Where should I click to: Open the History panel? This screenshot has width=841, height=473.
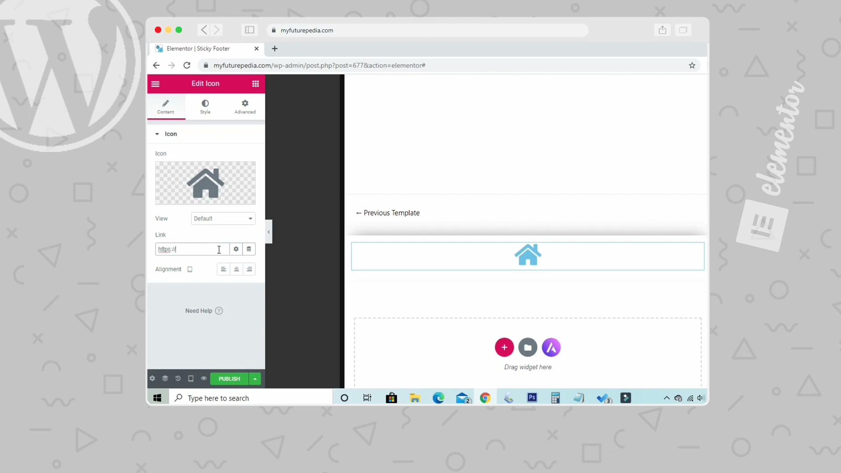pos(178,378)
